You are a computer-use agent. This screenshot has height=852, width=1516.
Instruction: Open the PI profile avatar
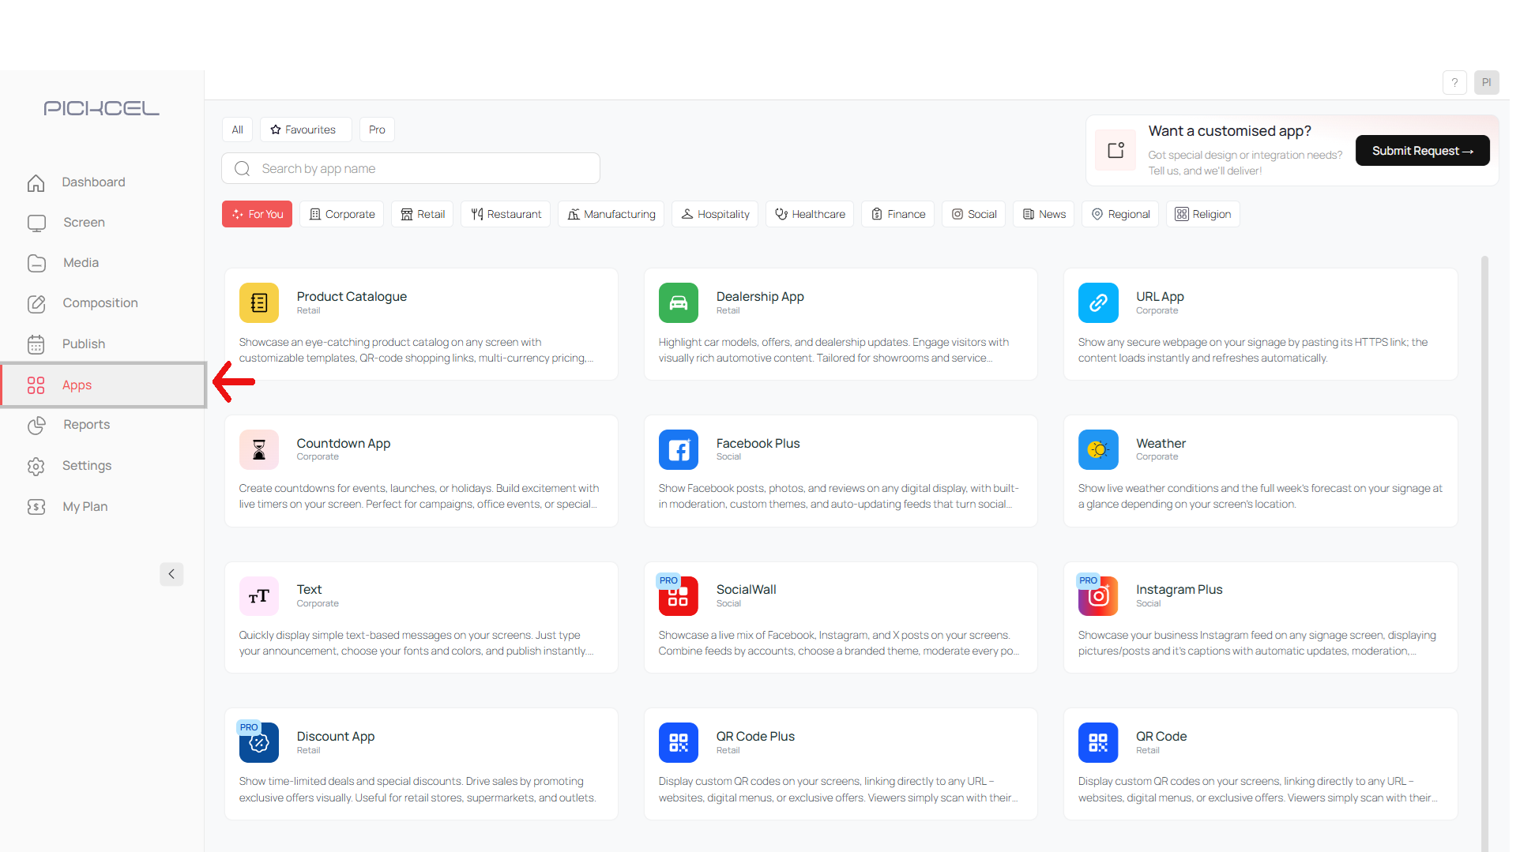click(x=1486, y=82)
